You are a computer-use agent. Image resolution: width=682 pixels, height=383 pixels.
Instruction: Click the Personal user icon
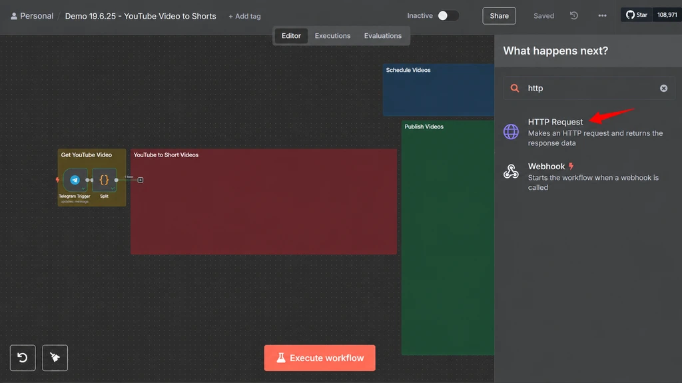14,16
